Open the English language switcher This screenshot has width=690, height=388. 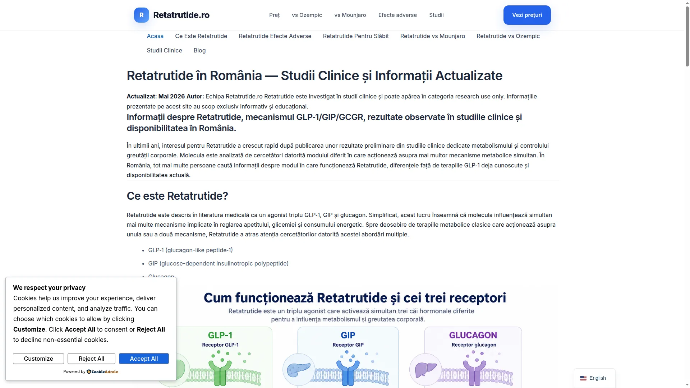tap(594, 378)
